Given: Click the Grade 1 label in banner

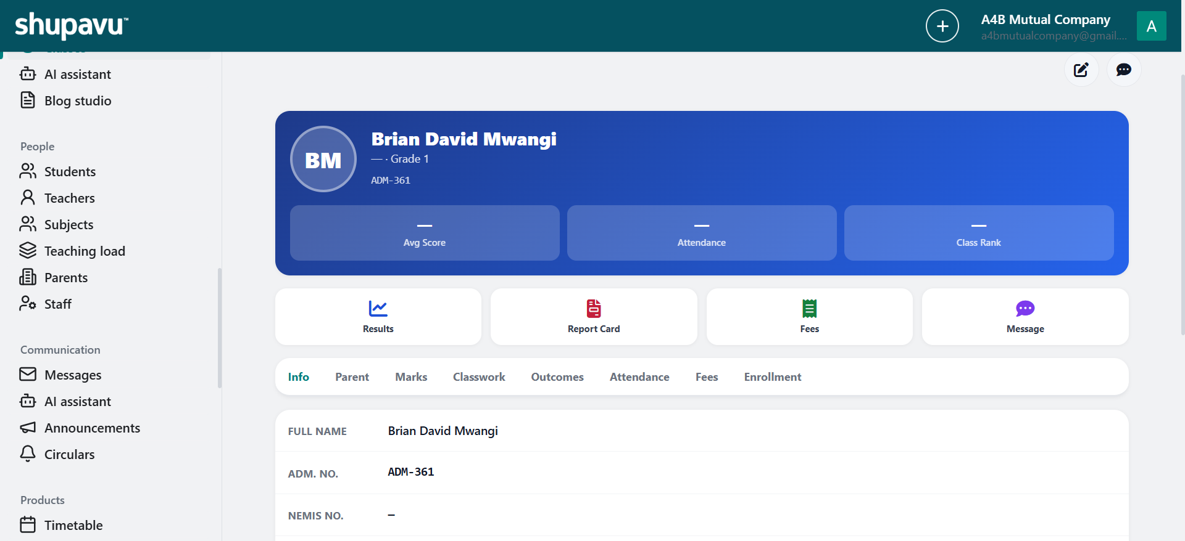Looking at the screenshot, I should 410,159.
